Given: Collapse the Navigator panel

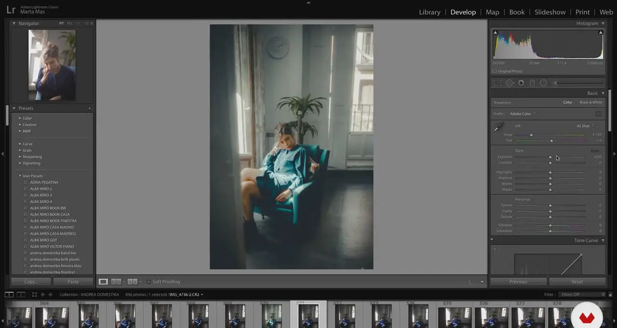Looking at the screenshot, I should [14, 23].
